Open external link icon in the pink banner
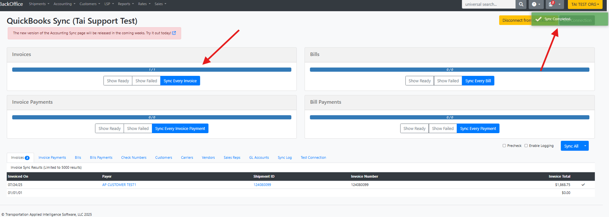The width and height of the screenshot is (609, 217). 174,33
